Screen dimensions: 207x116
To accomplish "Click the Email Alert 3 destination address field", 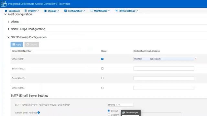I will click(164, 78).
